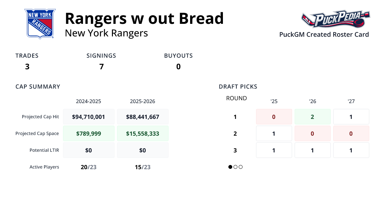
Task: Click the green Projected Cap Space for 2025-2026
Action: pos(143,133)
